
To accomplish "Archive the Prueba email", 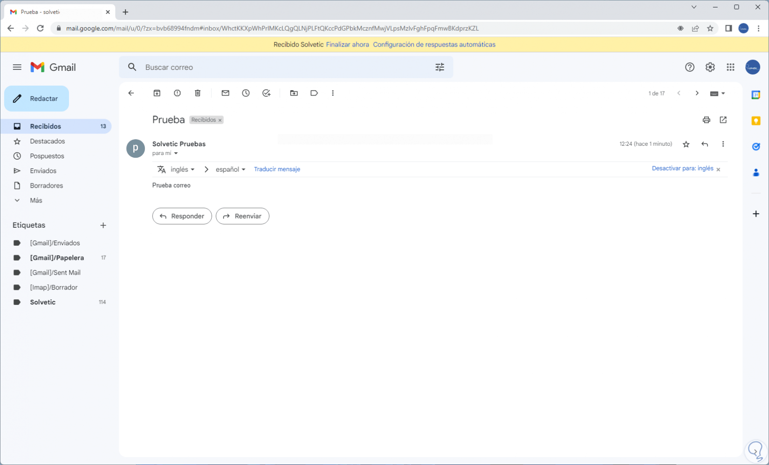I will [157, 93].
